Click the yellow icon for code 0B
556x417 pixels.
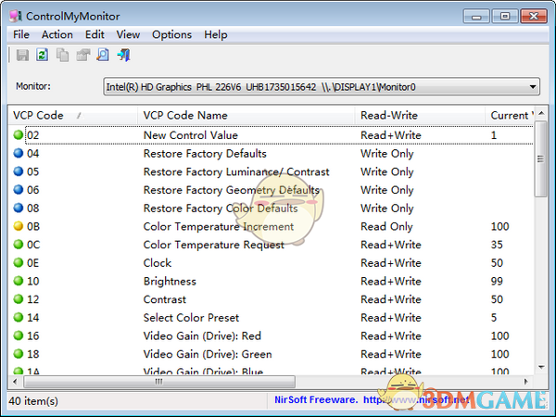pos(19,227)
